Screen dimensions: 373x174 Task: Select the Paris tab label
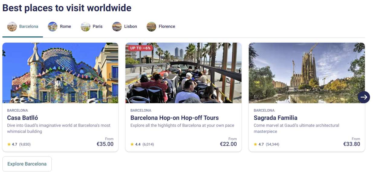pos(98,27)
